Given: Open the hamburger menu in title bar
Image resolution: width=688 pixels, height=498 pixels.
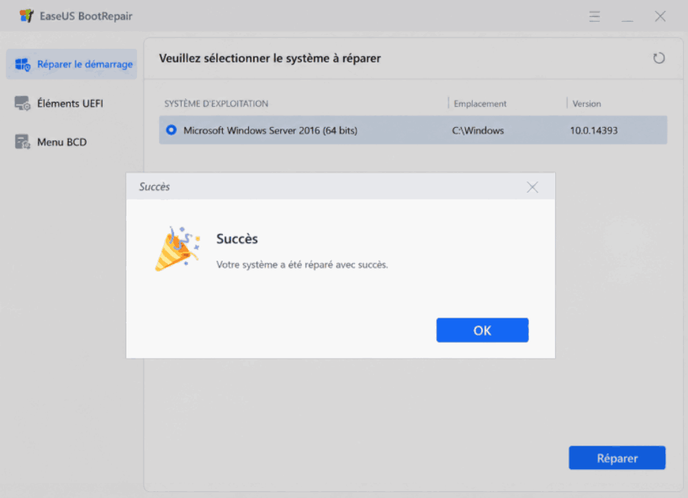Looking at the screenshot, I should point(594,17).
